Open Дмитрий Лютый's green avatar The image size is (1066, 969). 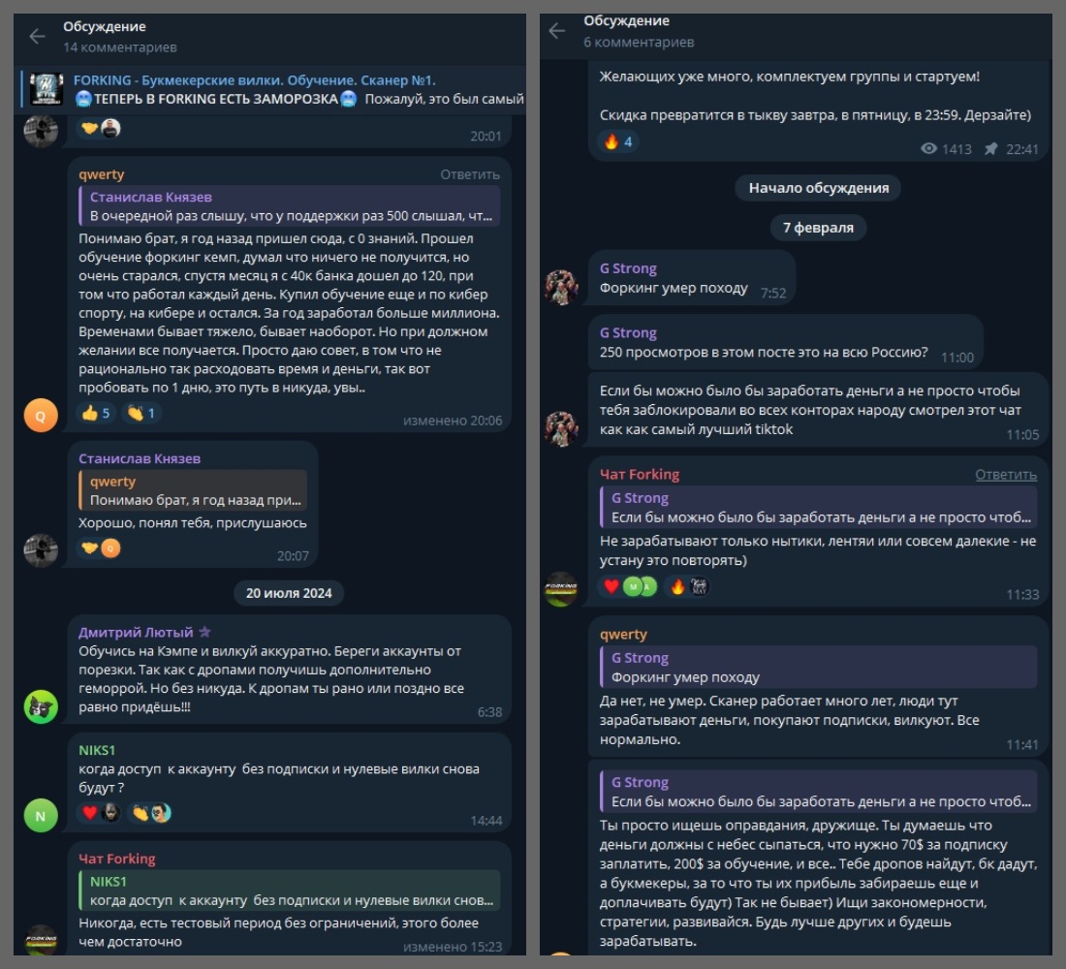tap(41, 706)
